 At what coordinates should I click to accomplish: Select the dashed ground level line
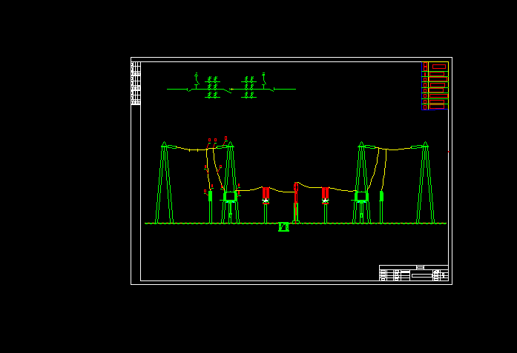(296, 223)
